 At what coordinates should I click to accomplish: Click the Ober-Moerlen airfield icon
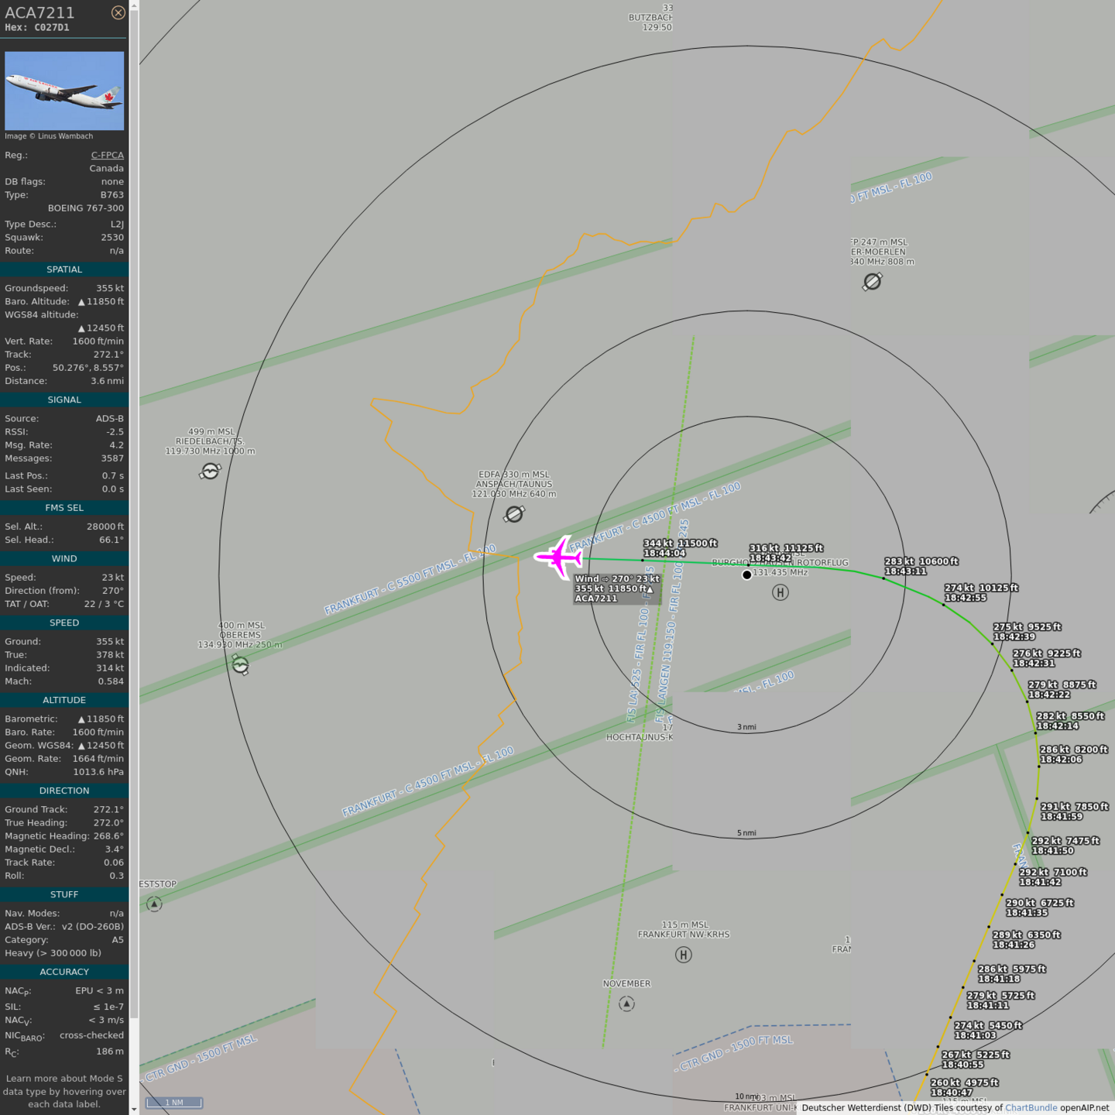(x=873, y=282)
